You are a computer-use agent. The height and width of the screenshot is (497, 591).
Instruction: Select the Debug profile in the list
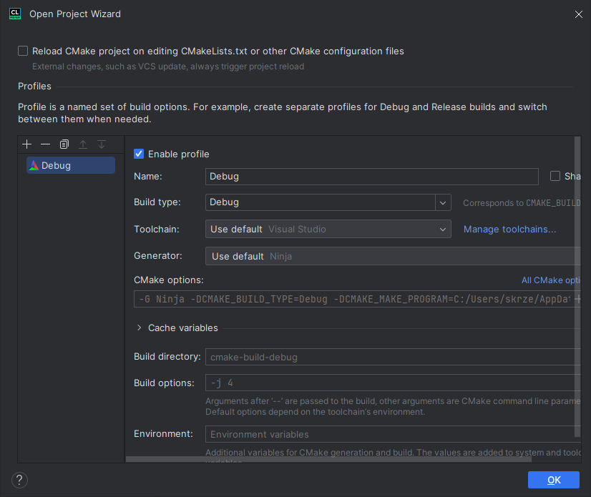pyautogui.click(x=71, y=165)
